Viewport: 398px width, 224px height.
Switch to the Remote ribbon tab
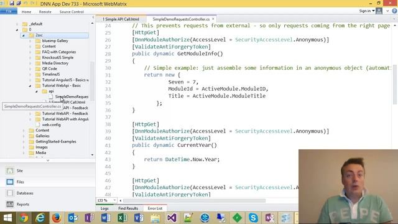point(45,12)
